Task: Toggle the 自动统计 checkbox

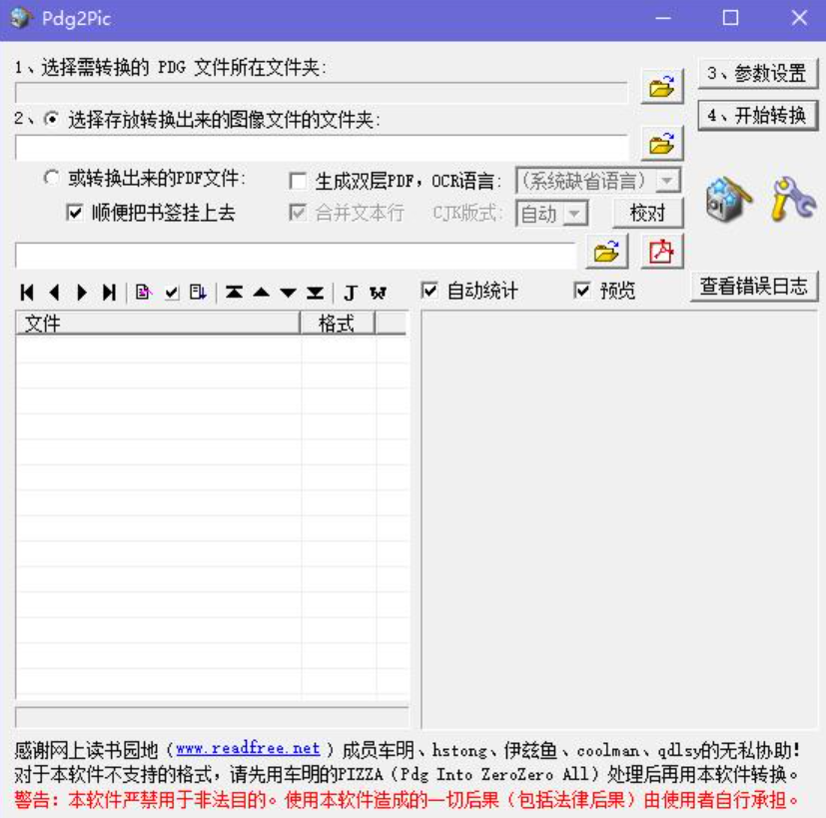Action: tap(429, 291)
